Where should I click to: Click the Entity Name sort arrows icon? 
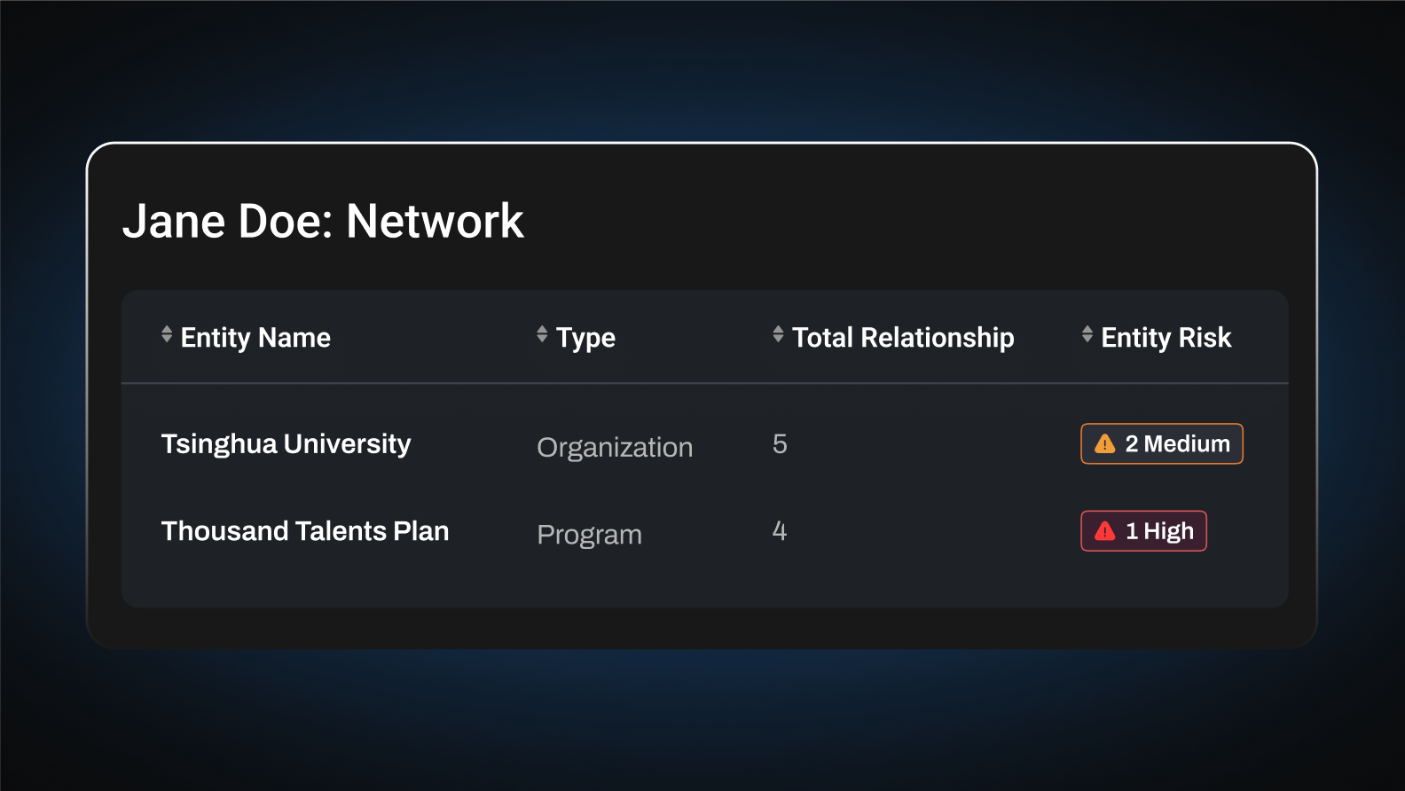point(167,334)
